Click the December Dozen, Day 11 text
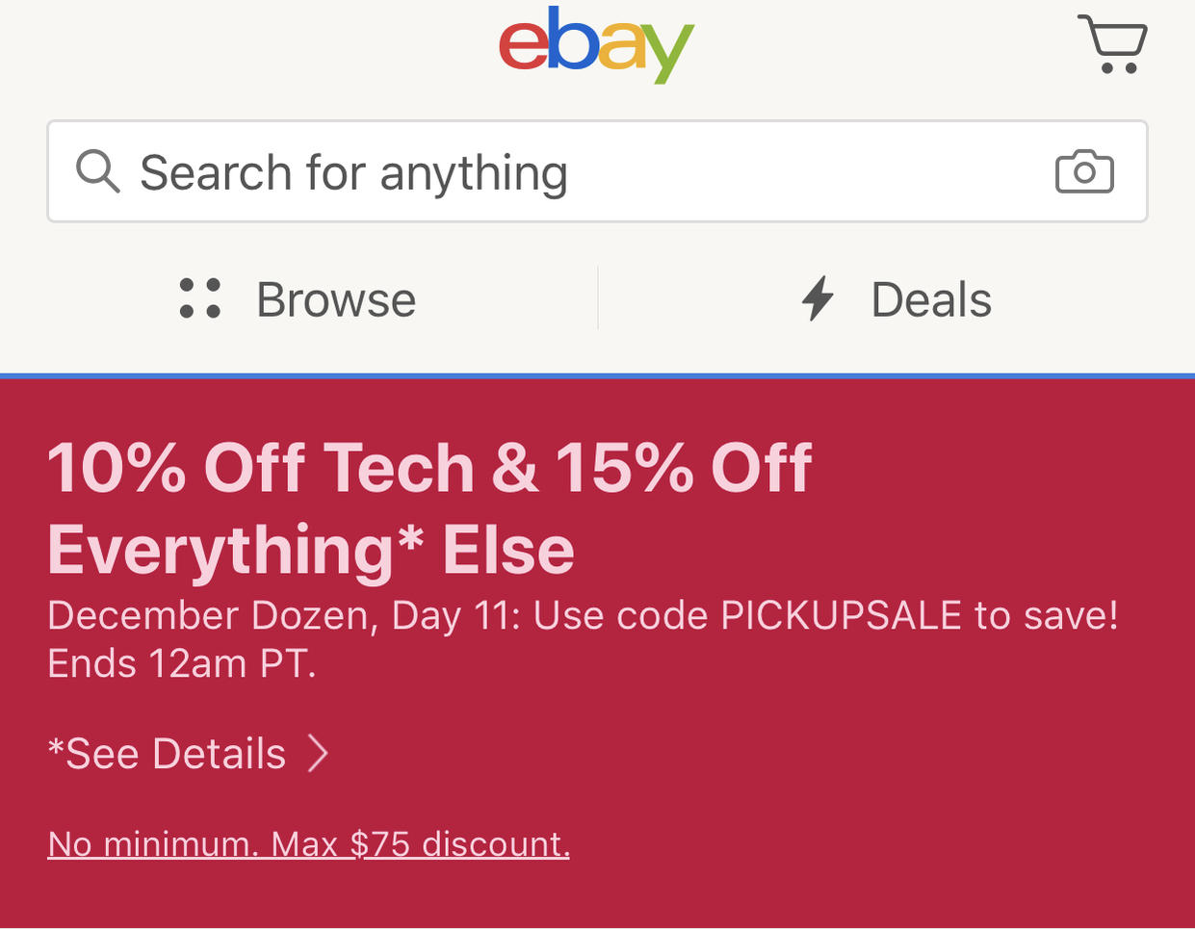 coord(283,616)
